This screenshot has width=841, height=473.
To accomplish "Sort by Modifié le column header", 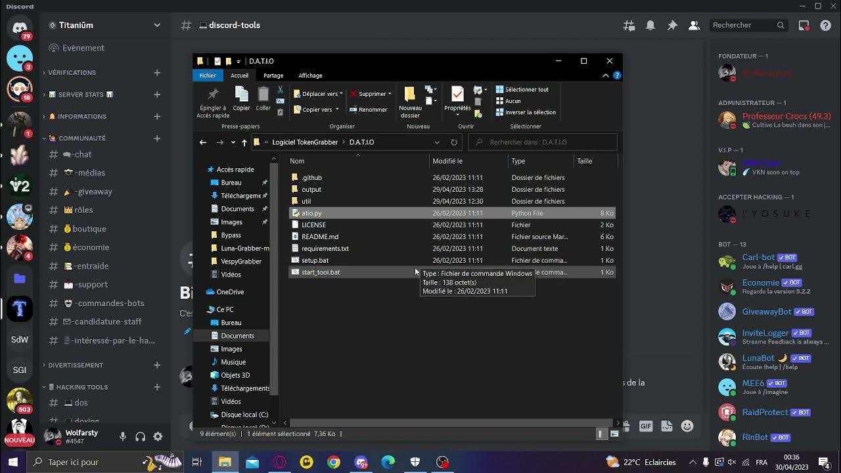I will coord(469,161).
